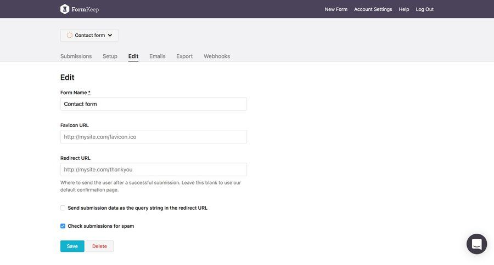The height and width of the screenshot is (265, 494).
Task: Click into the Favicon URL field
Action: 154,137
